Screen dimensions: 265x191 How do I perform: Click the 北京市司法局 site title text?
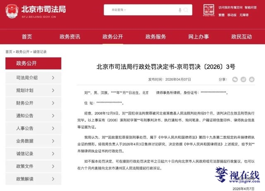(43, 9)
